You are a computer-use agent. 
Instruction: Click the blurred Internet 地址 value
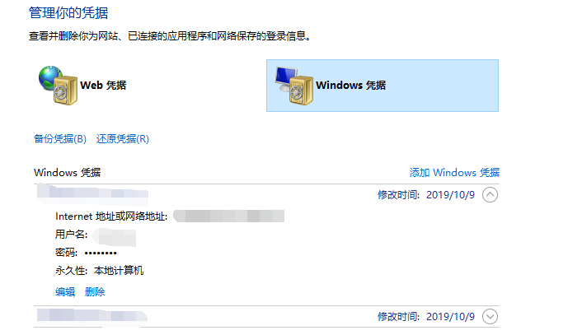228,216
